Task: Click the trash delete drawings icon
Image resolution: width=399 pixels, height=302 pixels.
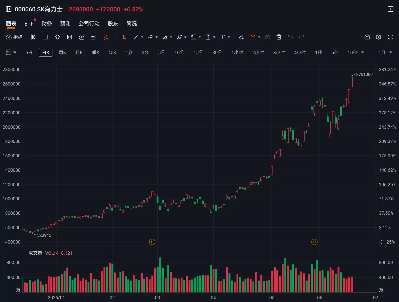Action: pos(279,37)
